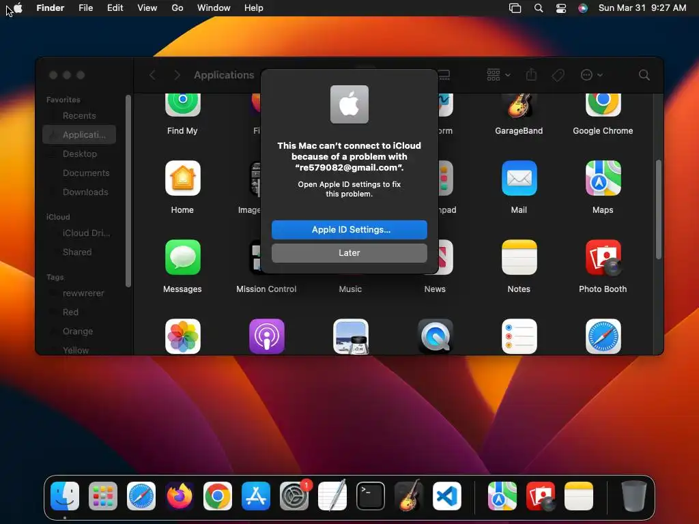This screenshot has width=699, height=524.
Task: Open the Messages app icon
Action: click(x=182, y=257)
